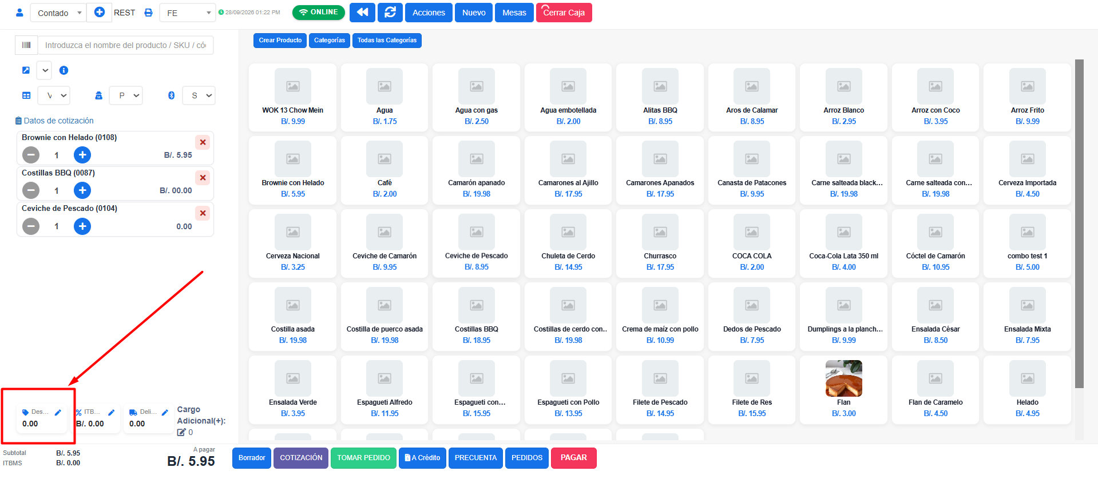Screen dimensions: 1098x491
Task: Click the product list vertical scrollbar
Action: (x=1079, y=223)
